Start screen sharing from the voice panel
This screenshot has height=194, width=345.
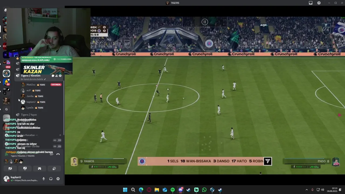(x=25, y=168)
